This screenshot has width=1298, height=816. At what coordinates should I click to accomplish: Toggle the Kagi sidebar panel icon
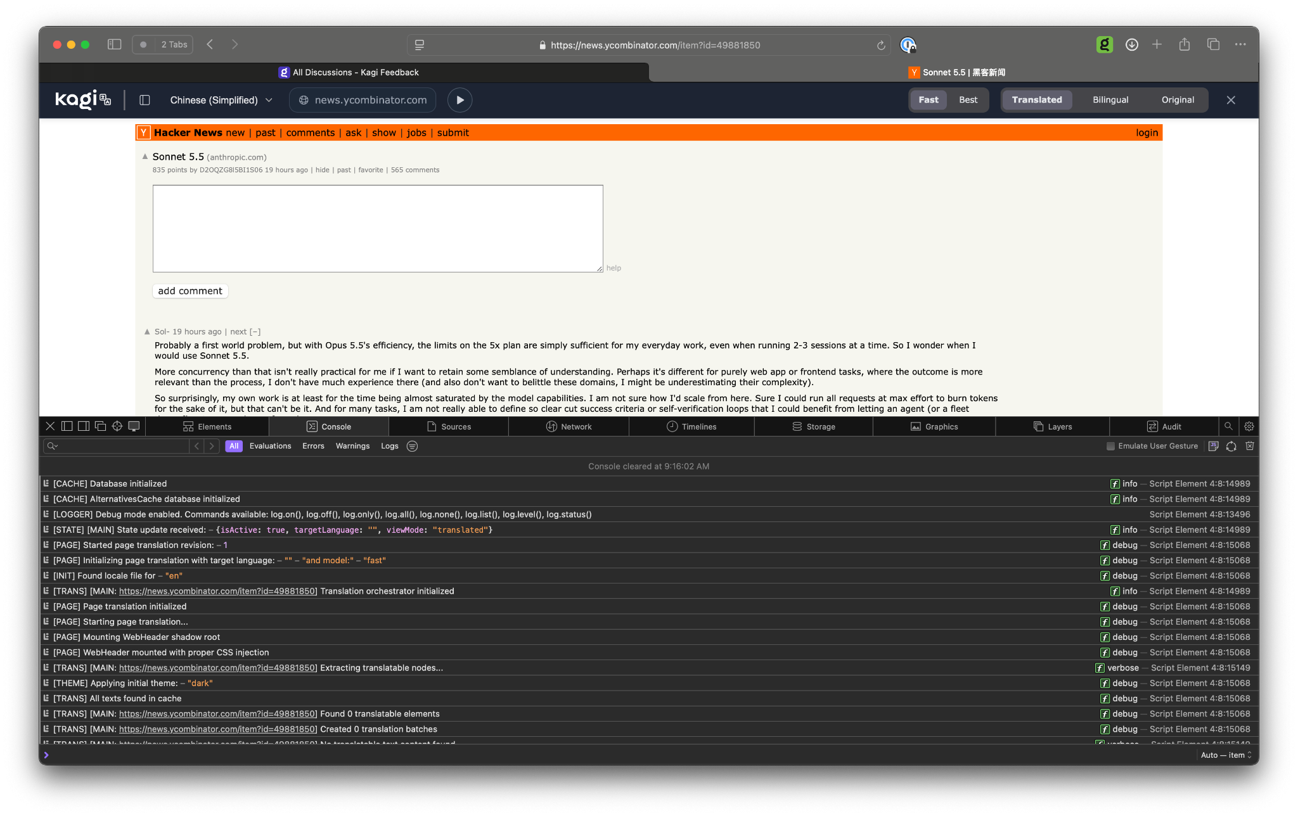[x=145, y=100]
